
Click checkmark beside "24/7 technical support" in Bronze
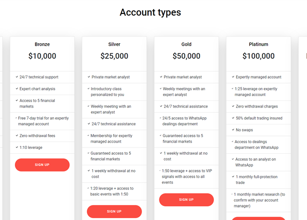tap(17, 77)
